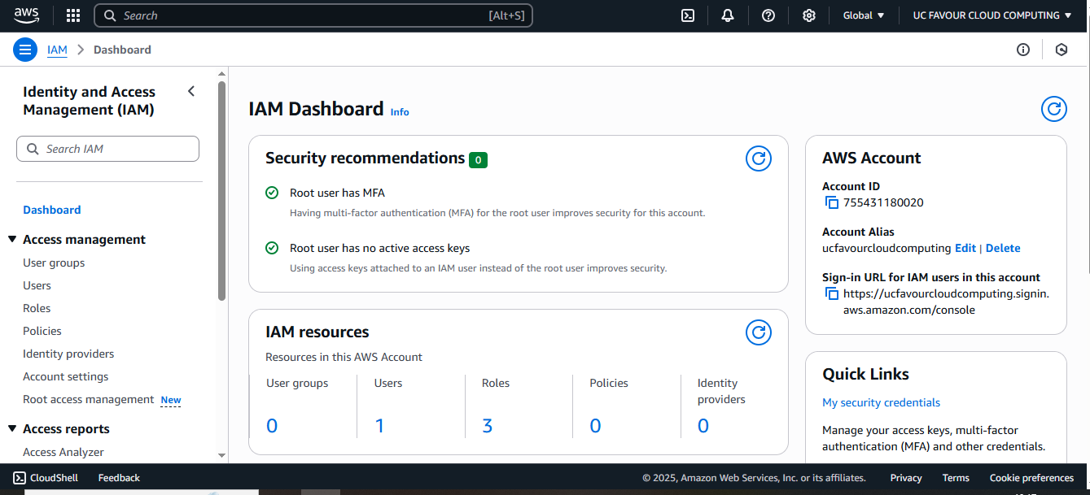The image size is (1090, 495).
Task: Click the hexagon preferences icon in breadcrumb bar
Action: coord(1062,50)
